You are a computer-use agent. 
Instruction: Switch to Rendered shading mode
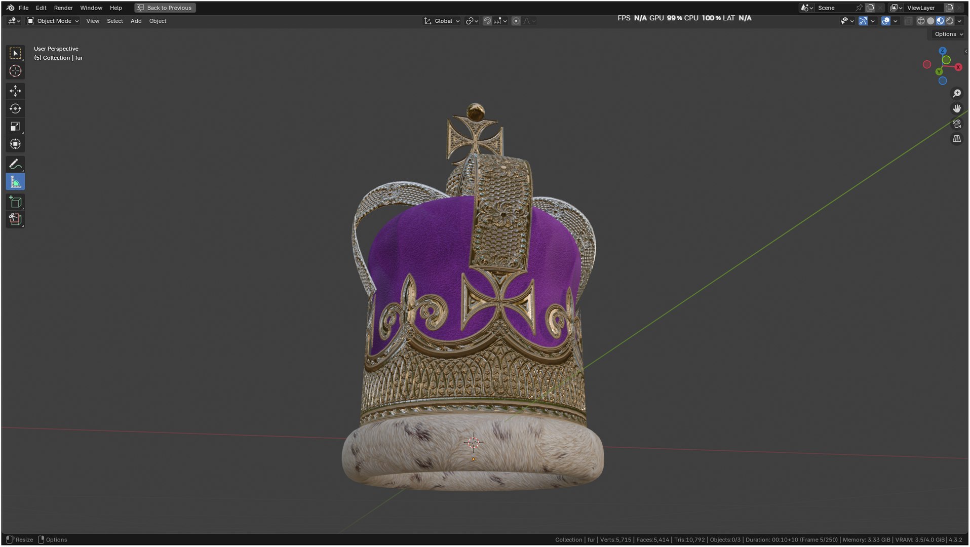point(950,21)
